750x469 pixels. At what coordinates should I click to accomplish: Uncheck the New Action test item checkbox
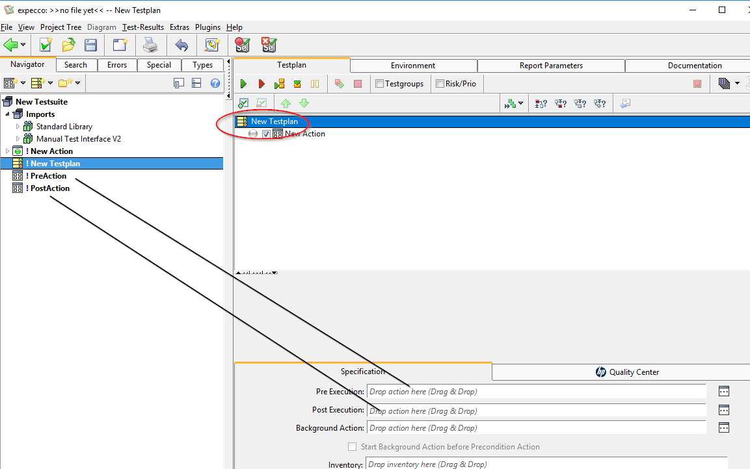click(x=266, y=134)
